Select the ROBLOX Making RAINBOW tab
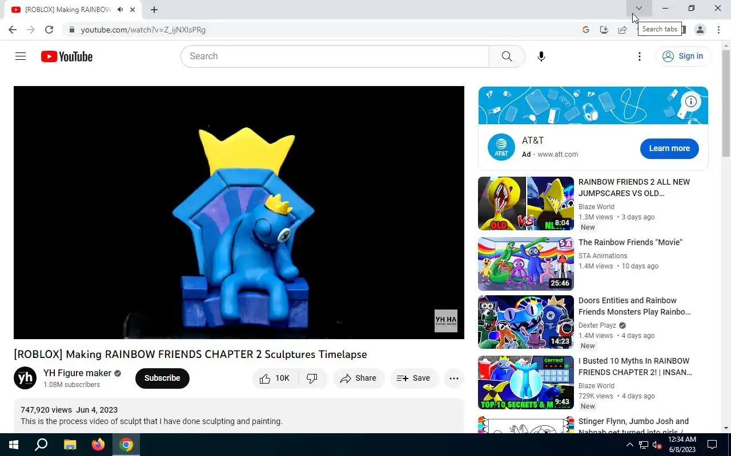The image size is (731, 456). point(73,10)
